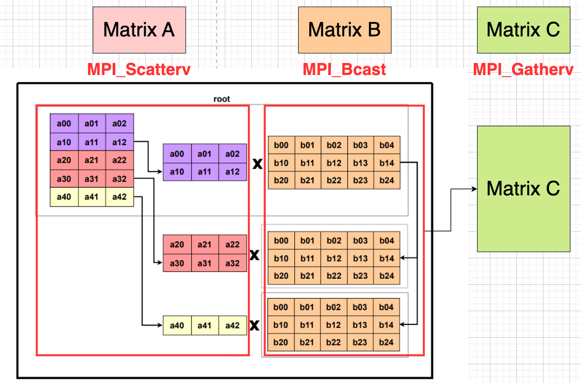Click the "root" label text
Screen dimensions: 581x383
tap(222, 99)
